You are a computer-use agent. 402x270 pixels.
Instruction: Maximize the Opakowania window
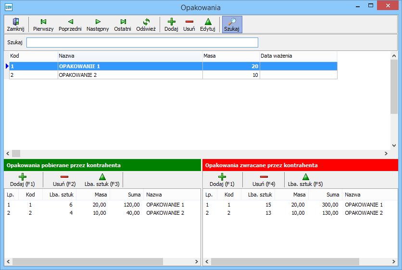(370, 6)
